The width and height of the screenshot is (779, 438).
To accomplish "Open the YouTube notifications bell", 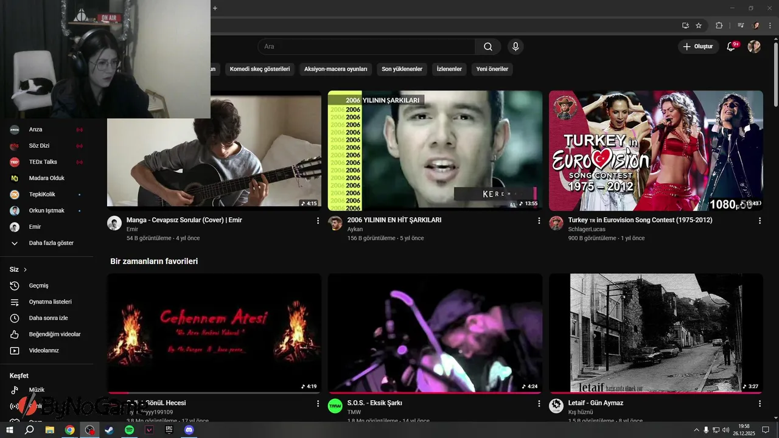I will pyautogui.click(x=732, y=47).
